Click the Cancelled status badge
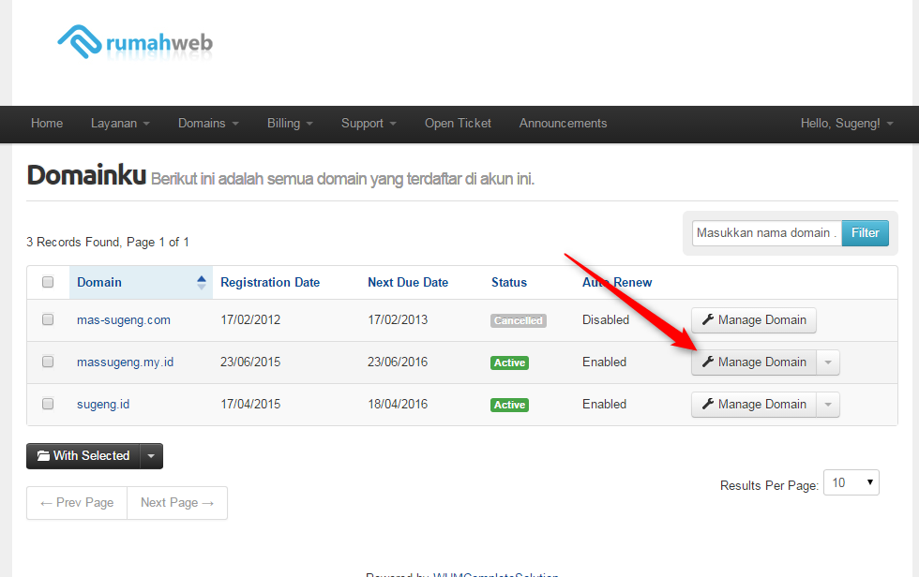919x577 pixels. [x=518, y=320]
